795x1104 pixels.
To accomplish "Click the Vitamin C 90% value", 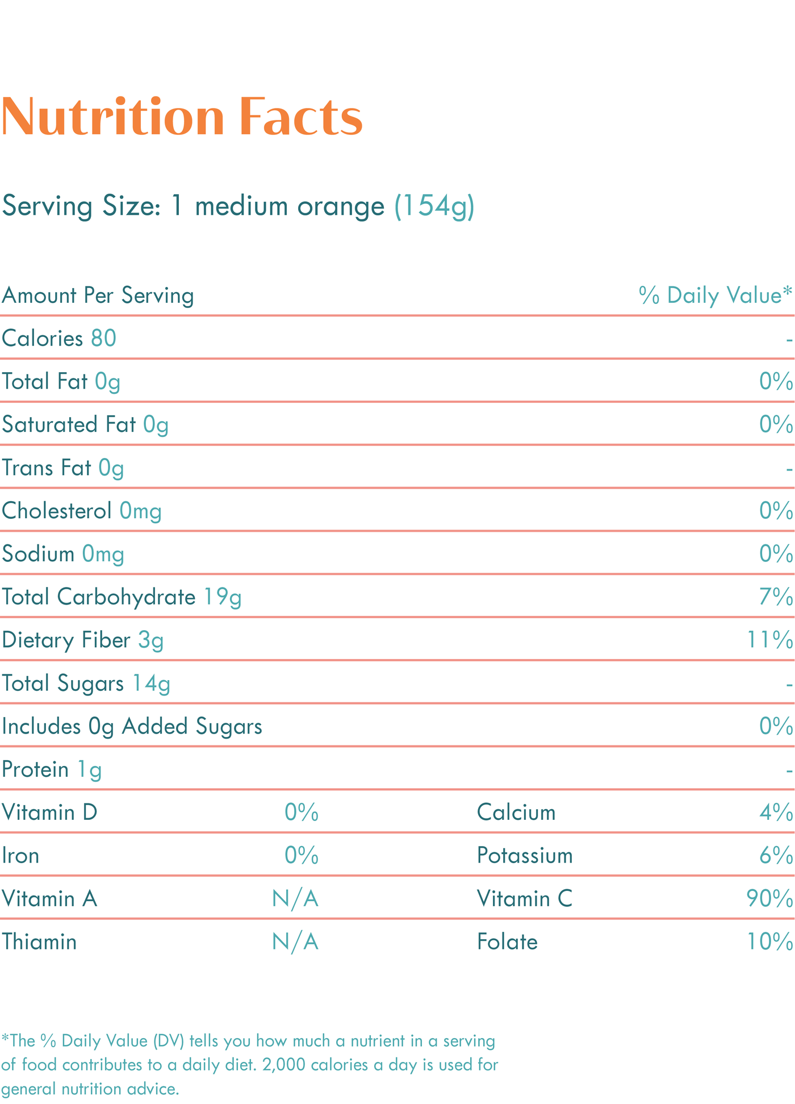I will pyautogui.click(x=769, y=899).
